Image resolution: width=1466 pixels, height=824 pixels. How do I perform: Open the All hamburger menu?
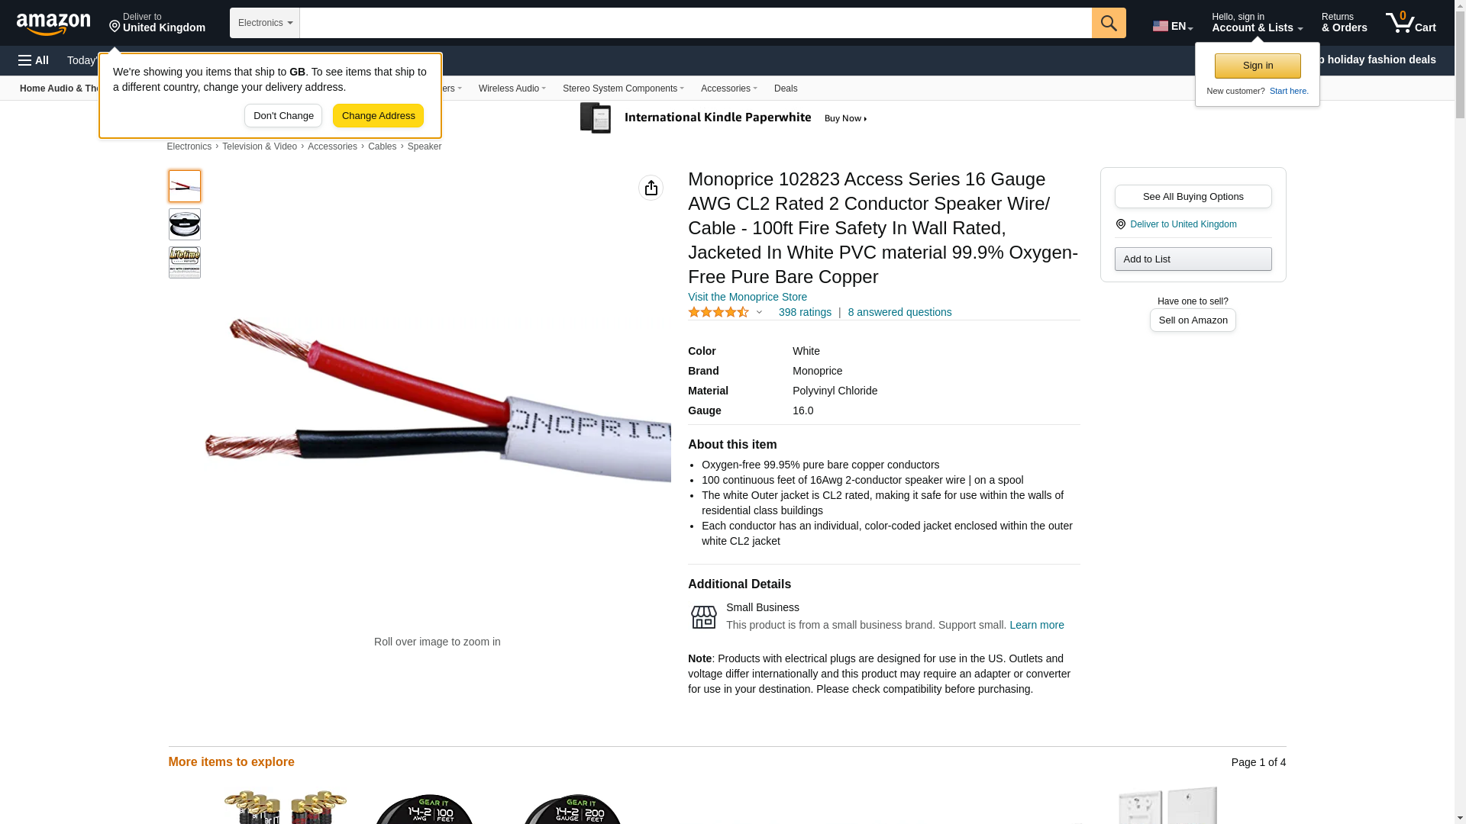34,60
